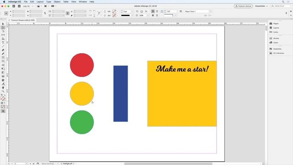
Task: Select the Rectangle tool
Action: coord(3,61)
